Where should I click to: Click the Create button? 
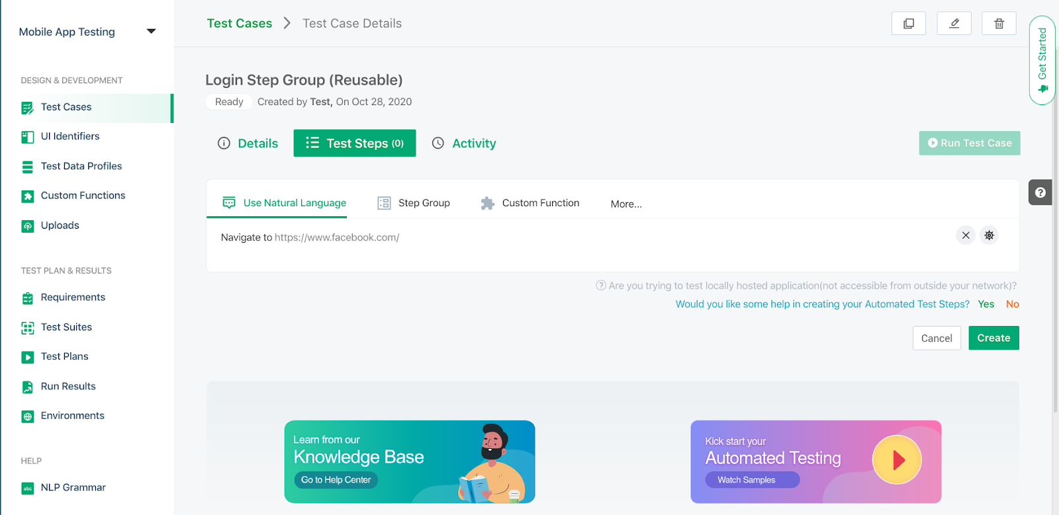(993, 338)
